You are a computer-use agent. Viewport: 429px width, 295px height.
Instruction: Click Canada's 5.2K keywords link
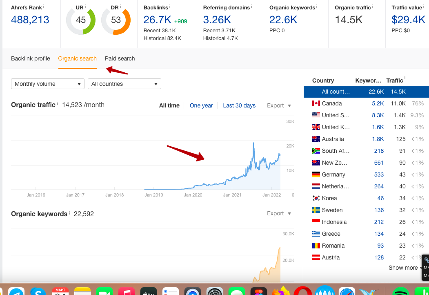[x=378, y=103]
